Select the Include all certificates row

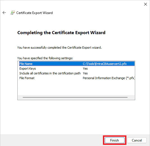[x=77, y=73]
